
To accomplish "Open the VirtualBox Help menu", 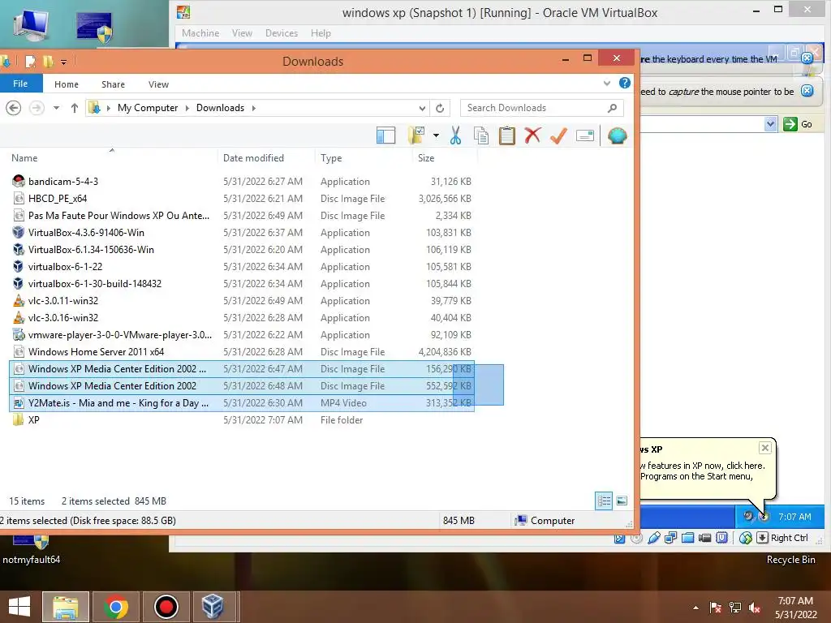I will [x=321, y=32].
